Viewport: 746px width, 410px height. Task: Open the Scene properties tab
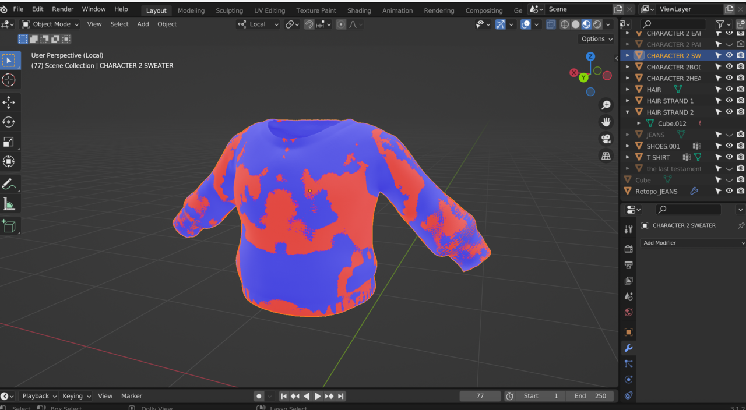coord(628,296)
